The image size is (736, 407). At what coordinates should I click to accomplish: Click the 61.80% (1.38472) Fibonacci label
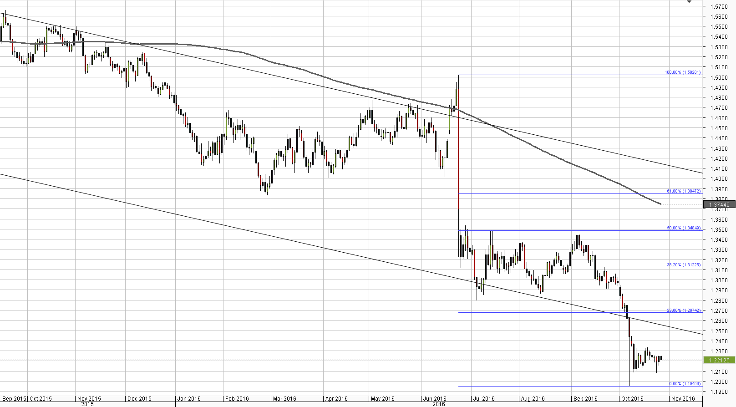pos(684,191)
